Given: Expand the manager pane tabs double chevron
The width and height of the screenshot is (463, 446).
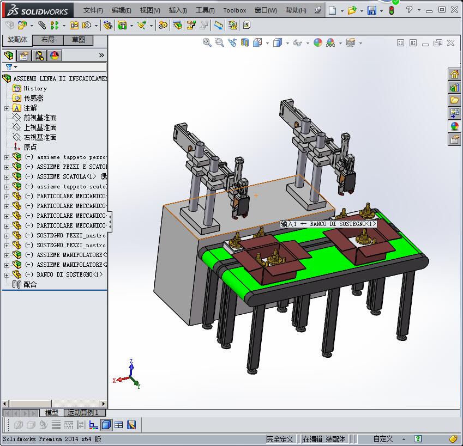Looking at the screenshot, I should point(101,55).
